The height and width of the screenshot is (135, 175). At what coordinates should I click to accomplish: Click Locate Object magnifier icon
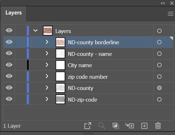tap(102, 126)
